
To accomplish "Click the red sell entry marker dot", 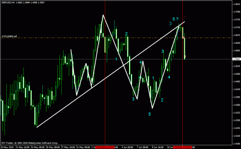I will tap(184, 38).
